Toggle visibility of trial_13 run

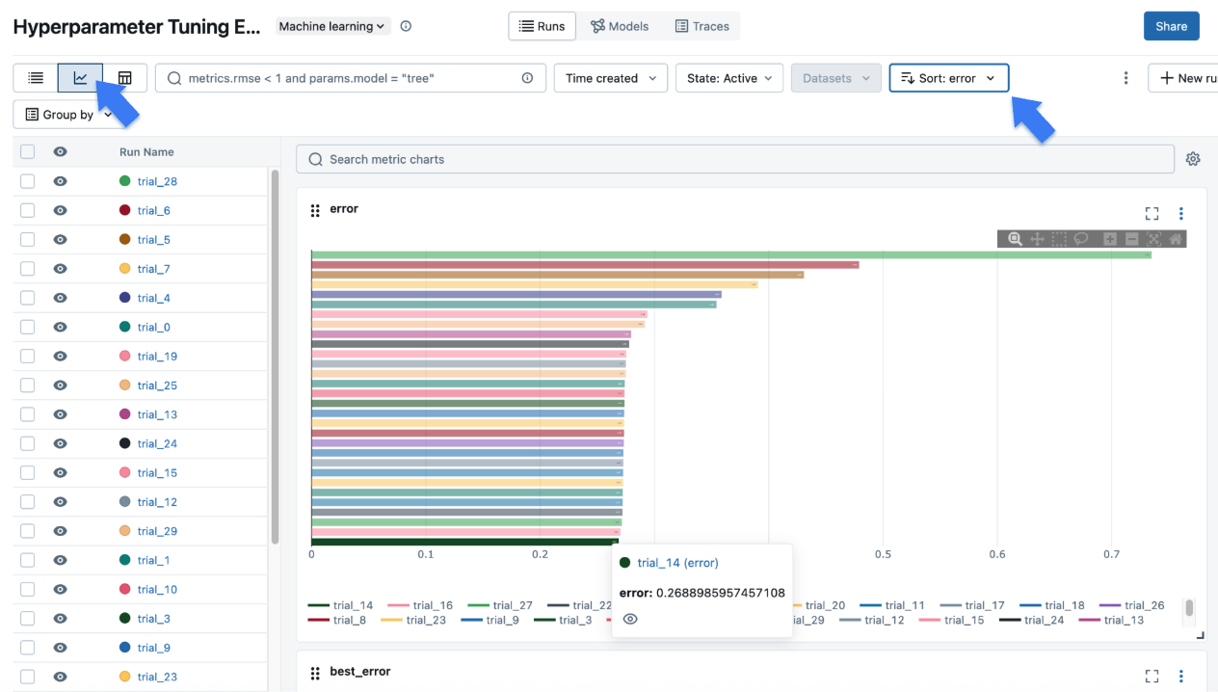(60, 413)
